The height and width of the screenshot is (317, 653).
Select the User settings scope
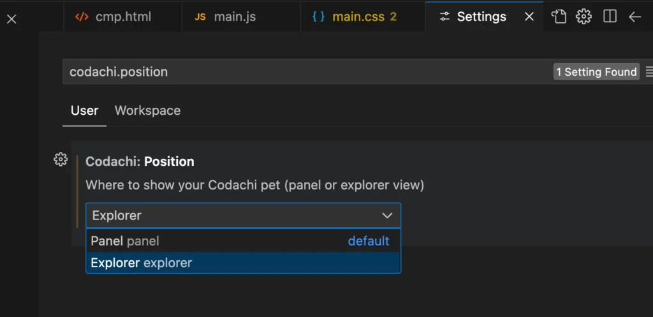tap(85, 110)
